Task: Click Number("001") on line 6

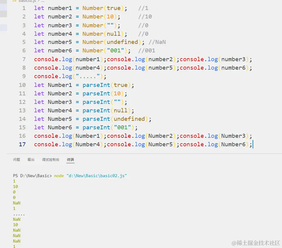Action: 105,51
